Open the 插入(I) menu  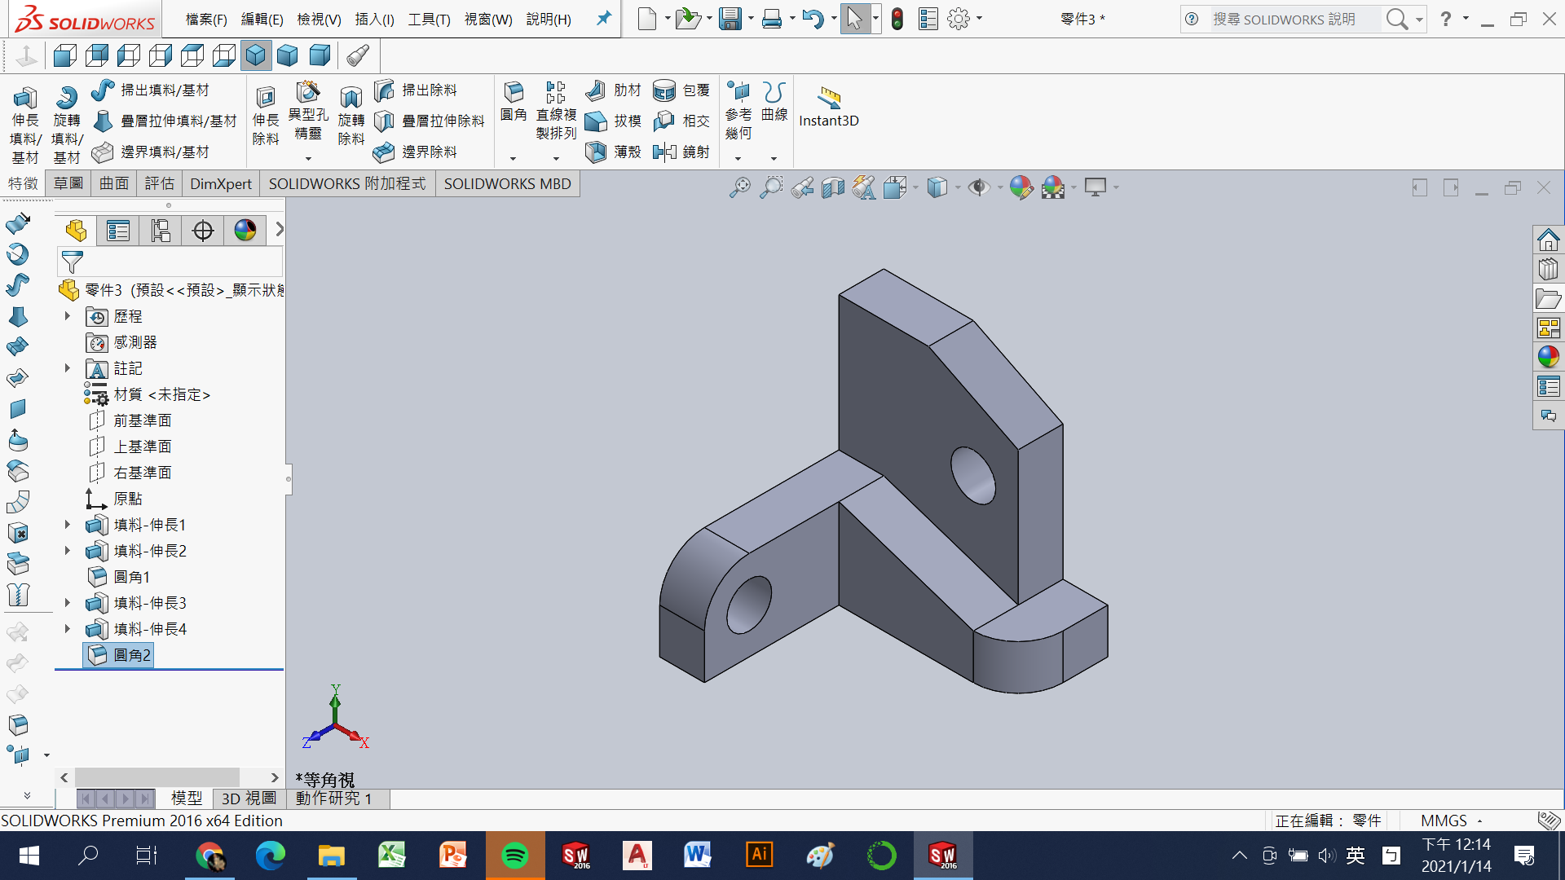374,19
